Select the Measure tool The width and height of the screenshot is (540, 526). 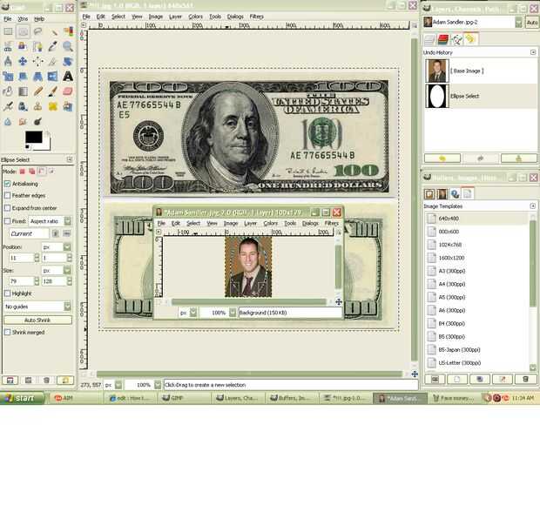pos(8,62)
